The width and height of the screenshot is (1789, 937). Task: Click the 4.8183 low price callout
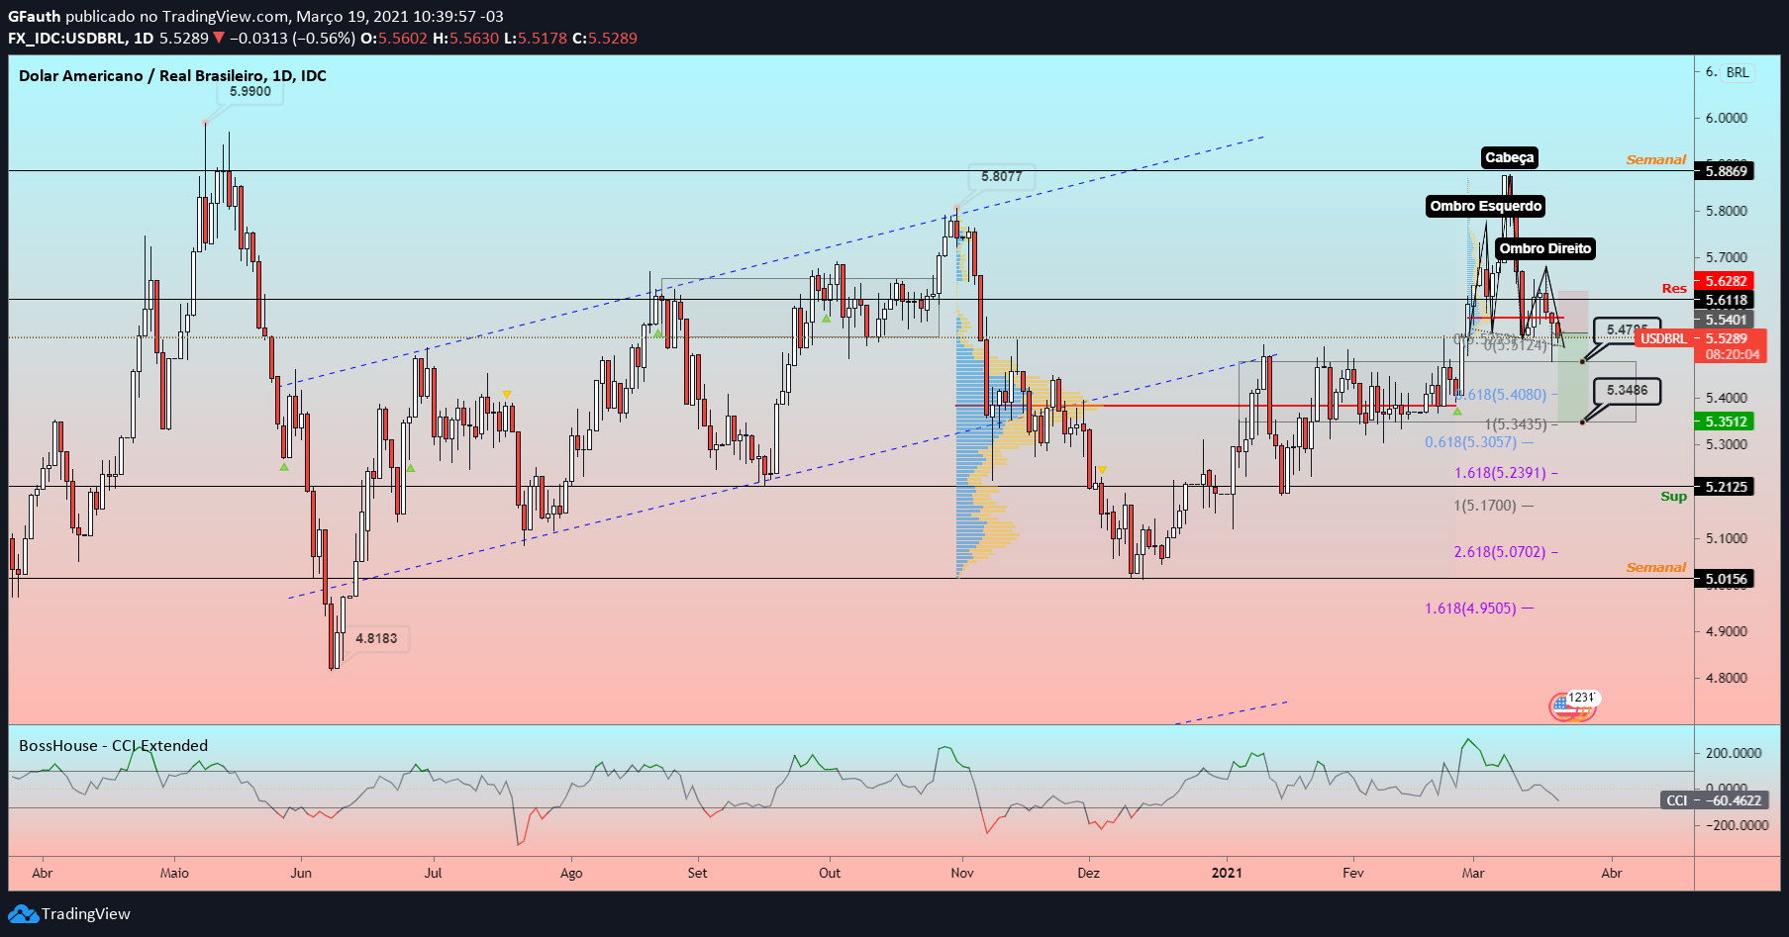[x=376, y=638]
